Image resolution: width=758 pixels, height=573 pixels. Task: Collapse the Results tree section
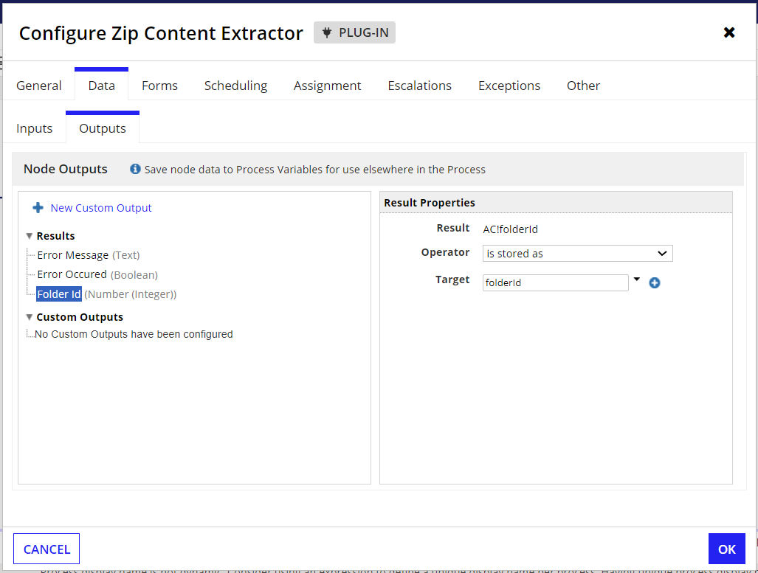point(30,236)
